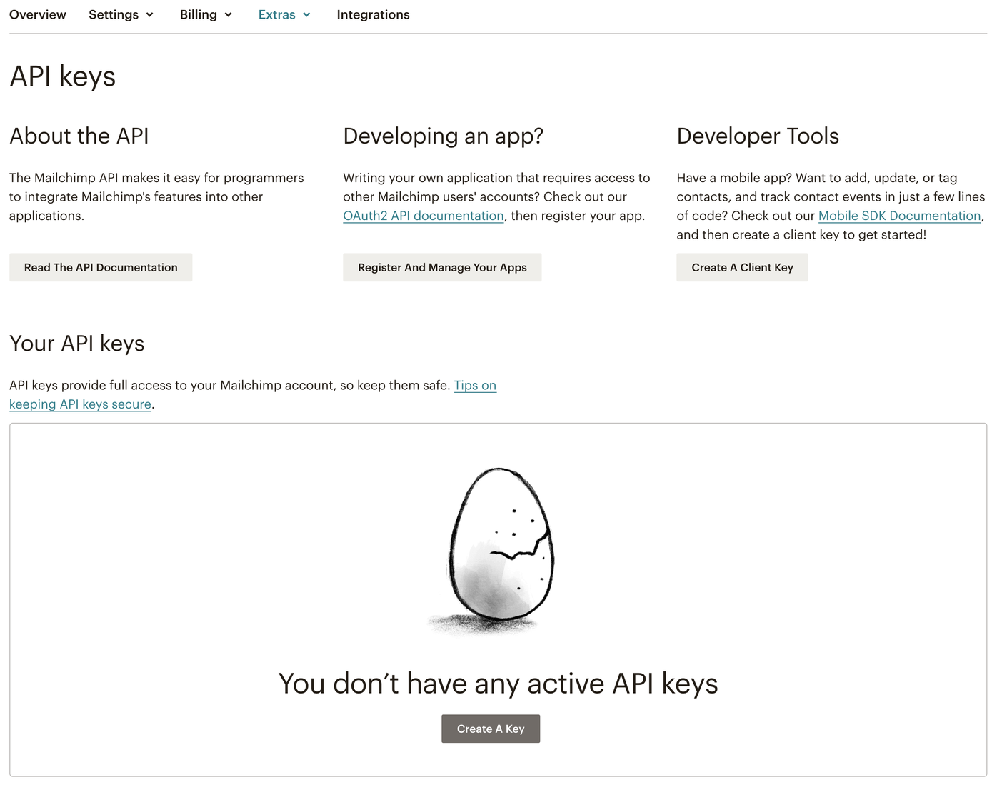Click the Your API keys heading
Viewport: 1007px width, 810px height.
[x=77, y=344]
